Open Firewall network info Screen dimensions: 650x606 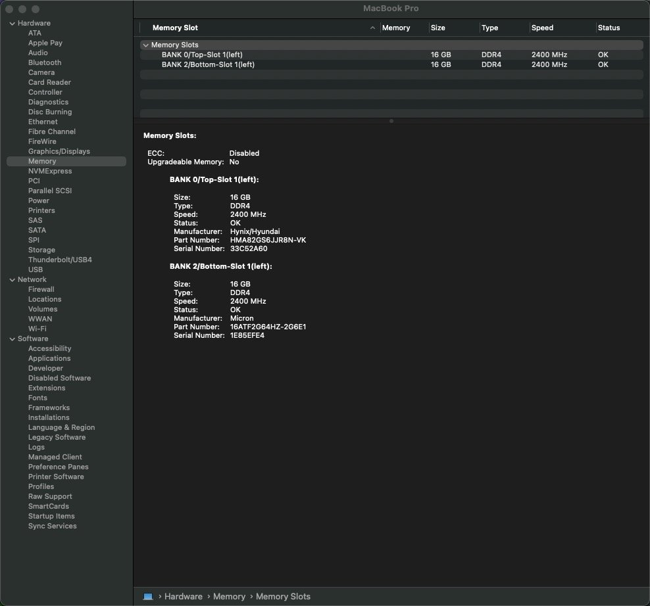(x=41, y=290)
